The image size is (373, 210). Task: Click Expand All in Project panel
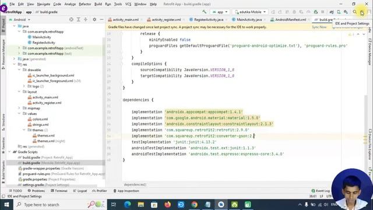(78, 19)
